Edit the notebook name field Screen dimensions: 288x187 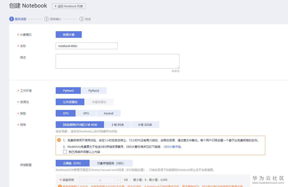(x=86, y=46)
